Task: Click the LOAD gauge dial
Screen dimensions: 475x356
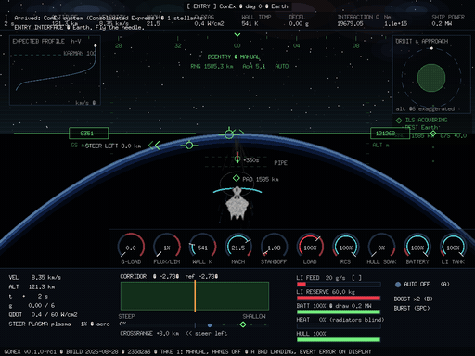Action: [310, 247]
